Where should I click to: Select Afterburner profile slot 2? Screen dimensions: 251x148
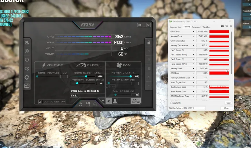point(149,60)
